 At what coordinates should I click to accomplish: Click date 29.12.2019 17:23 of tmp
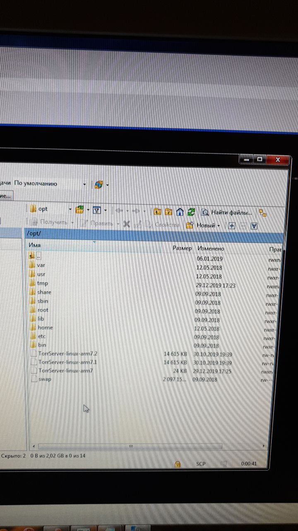point(216,285)
